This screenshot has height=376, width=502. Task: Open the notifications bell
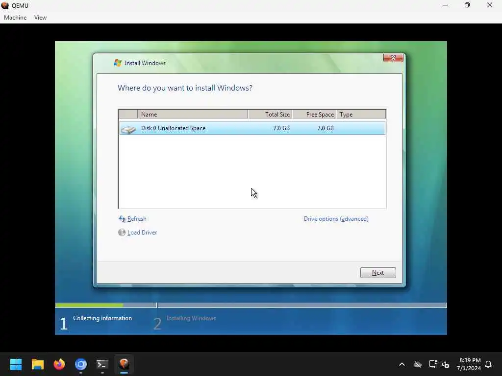pyautogui.click(x=488, y=364)
